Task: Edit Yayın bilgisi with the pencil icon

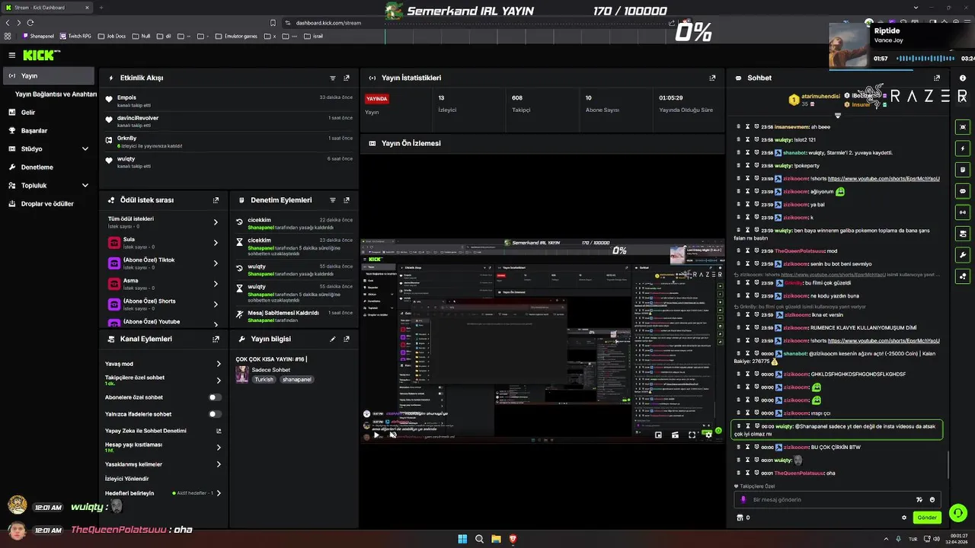Action: (333, 339)
